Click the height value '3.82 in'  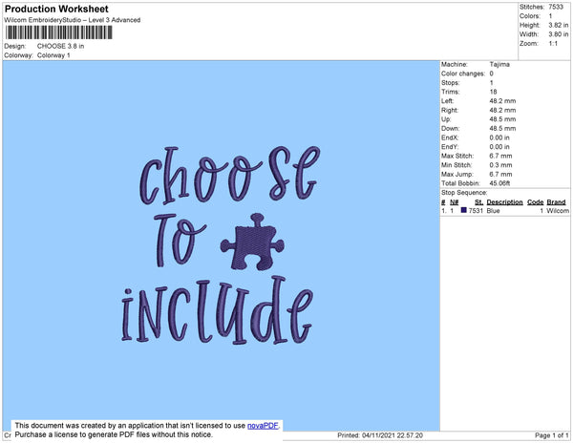coord(559,25)
